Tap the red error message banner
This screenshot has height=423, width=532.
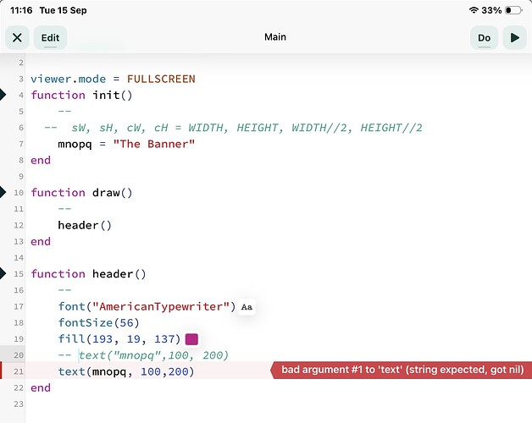pos(402,370)
